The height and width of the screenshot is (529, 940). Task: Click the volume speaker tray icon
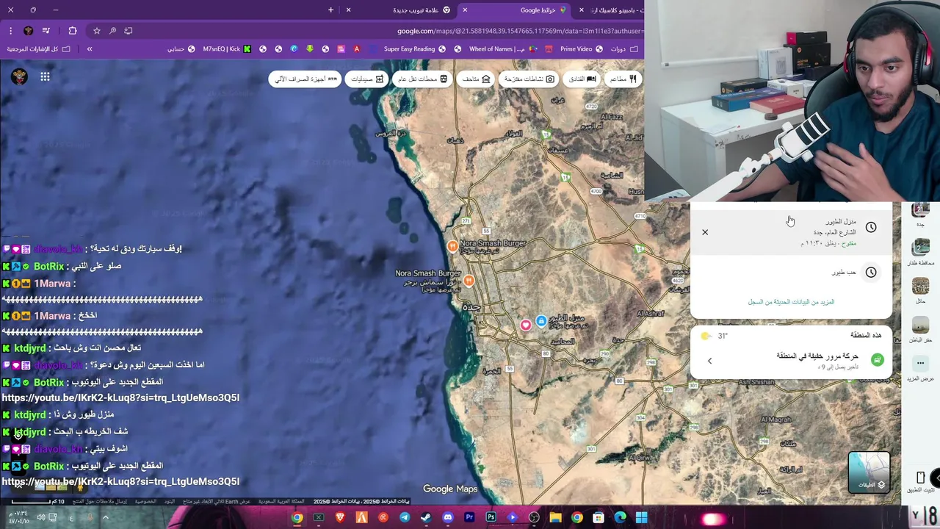(40, 517)
